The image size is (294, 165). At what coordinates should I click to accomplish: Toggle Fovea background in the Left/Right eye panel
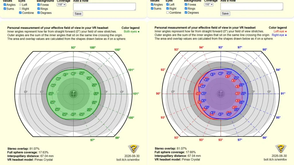point(186,5)
